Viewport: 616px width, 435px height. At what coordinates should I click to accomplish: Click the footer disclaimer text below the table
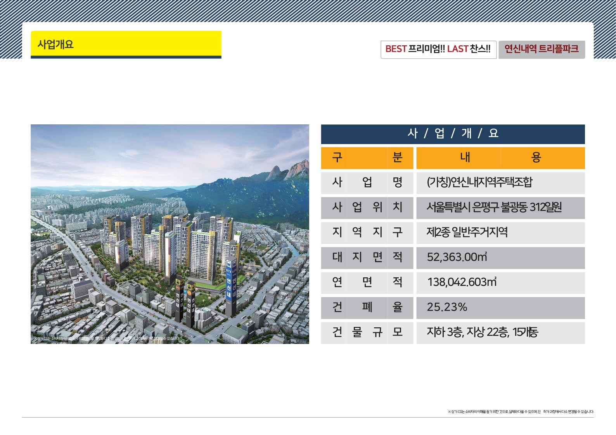(x=520, y=412)
